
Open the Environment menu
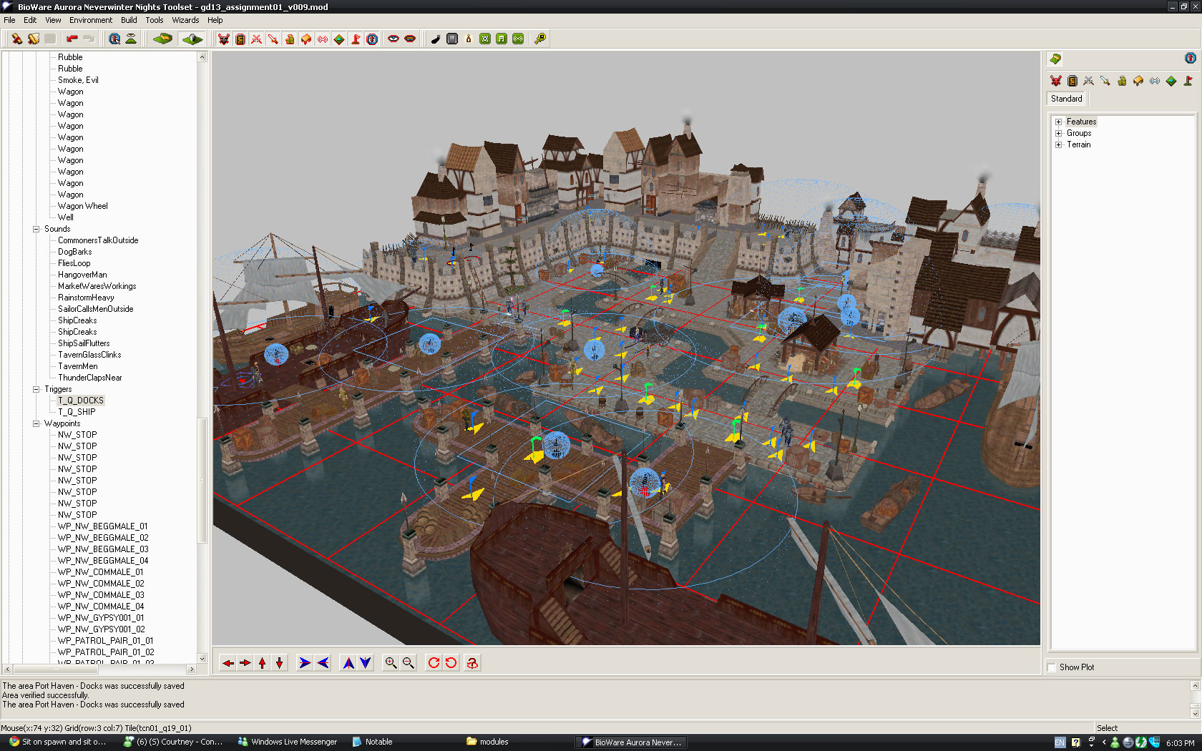(x=91, y=20)
